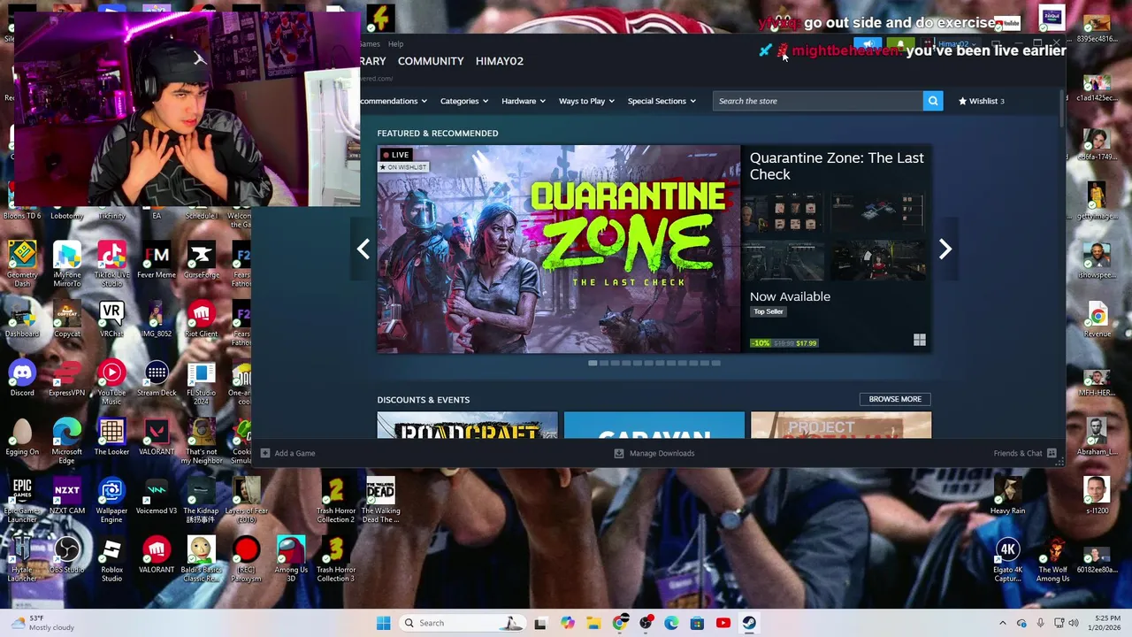This screenshot has height=637, width=1132.
Task: Expand the Categories dropdown in Steam
Action: coord(464,101)
